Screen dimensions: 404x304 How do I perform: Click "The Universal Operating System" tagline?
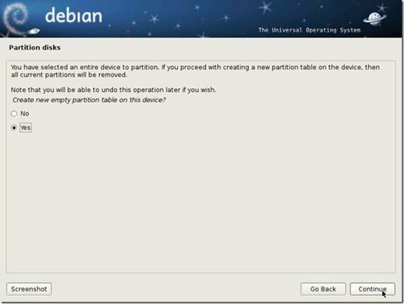click(x=310, y=30)
